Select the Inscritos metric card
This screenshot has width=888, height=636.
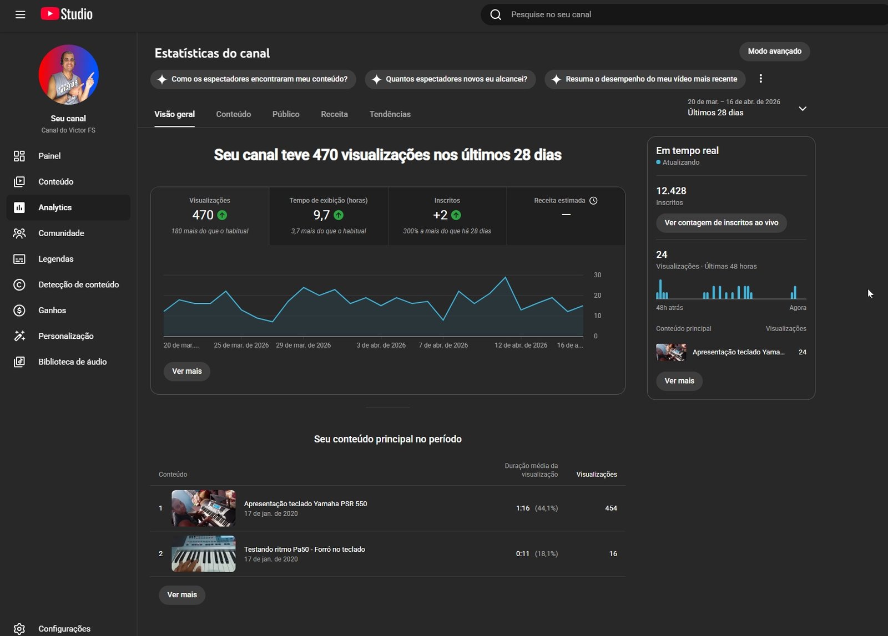447,216
